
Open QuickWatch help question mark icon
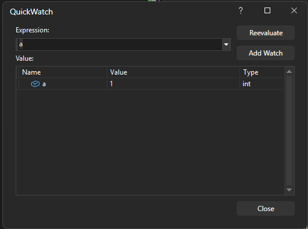click(241, 10)
